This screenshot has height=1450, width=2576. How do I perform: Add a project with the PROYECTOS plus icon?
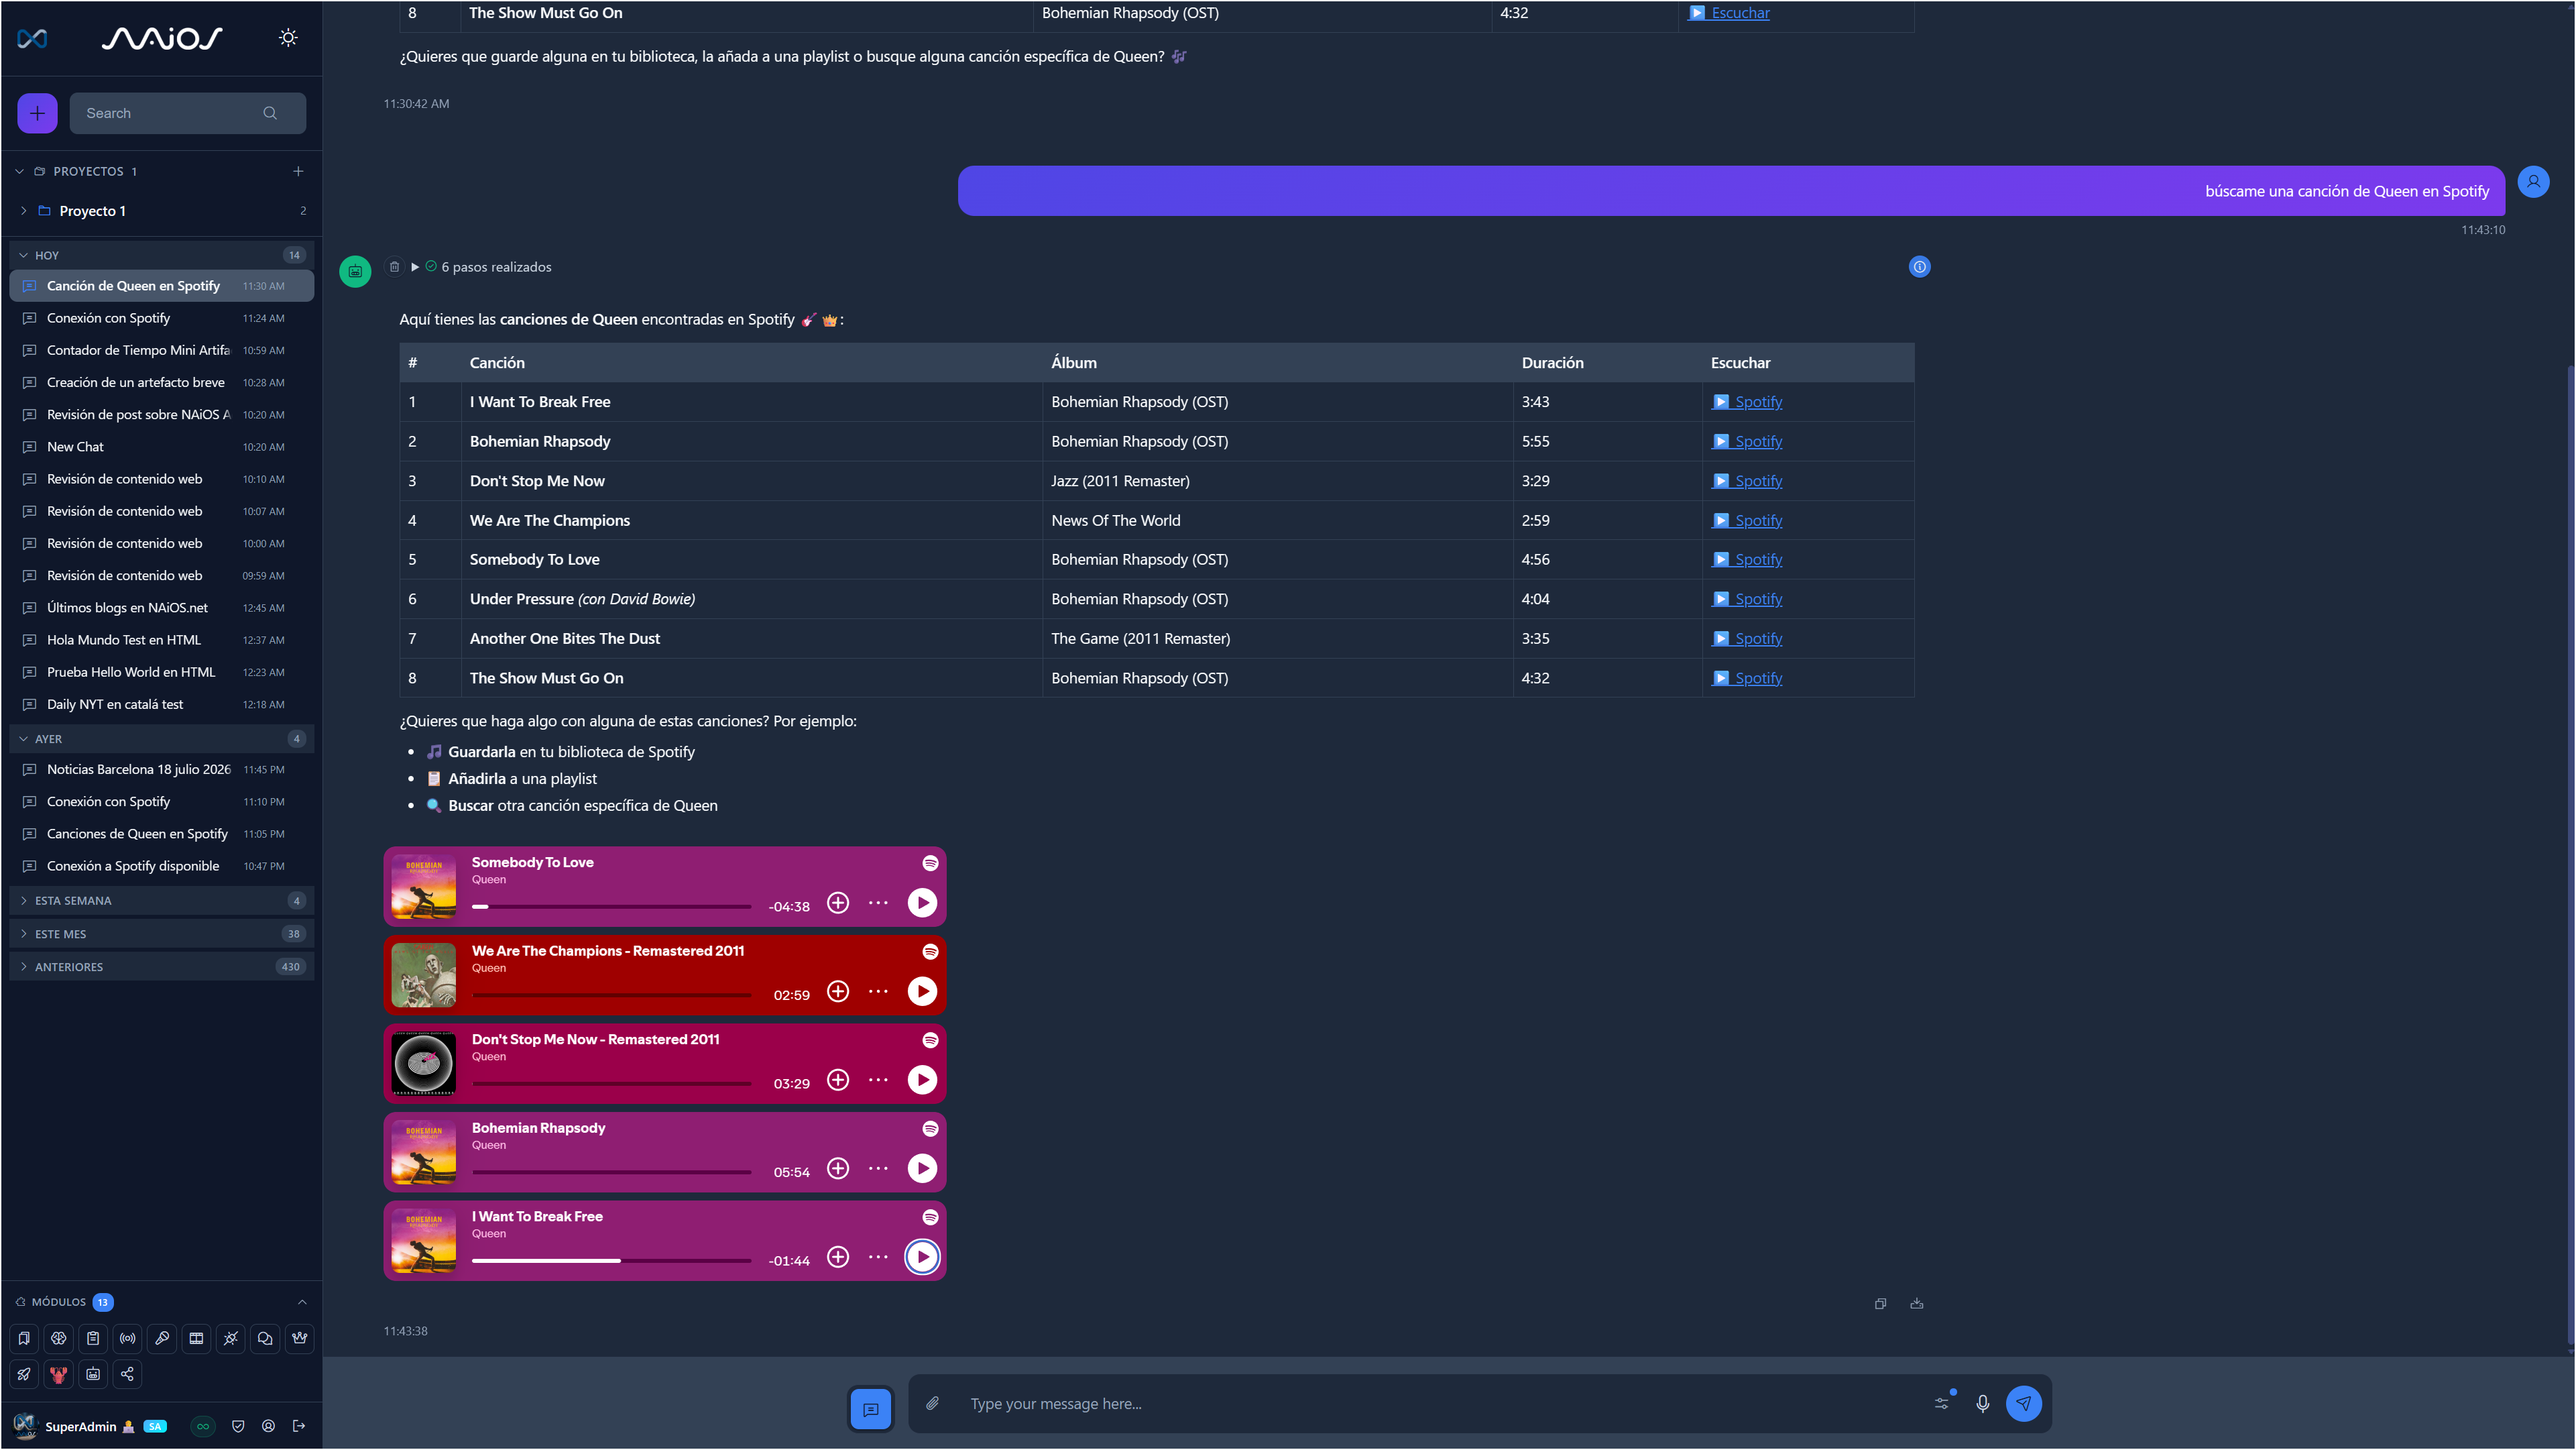tap(298, 171)
